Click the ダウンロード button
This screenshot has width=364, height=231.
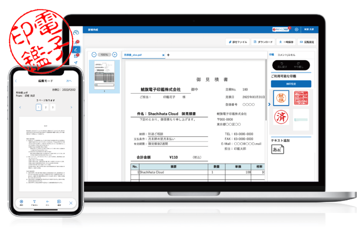pos(263,42)
